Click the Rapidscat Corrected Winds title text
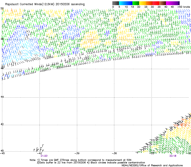Image resolution: width=191 pixels, height=167 pixels. pyautogui.click(x=45, y=4)
